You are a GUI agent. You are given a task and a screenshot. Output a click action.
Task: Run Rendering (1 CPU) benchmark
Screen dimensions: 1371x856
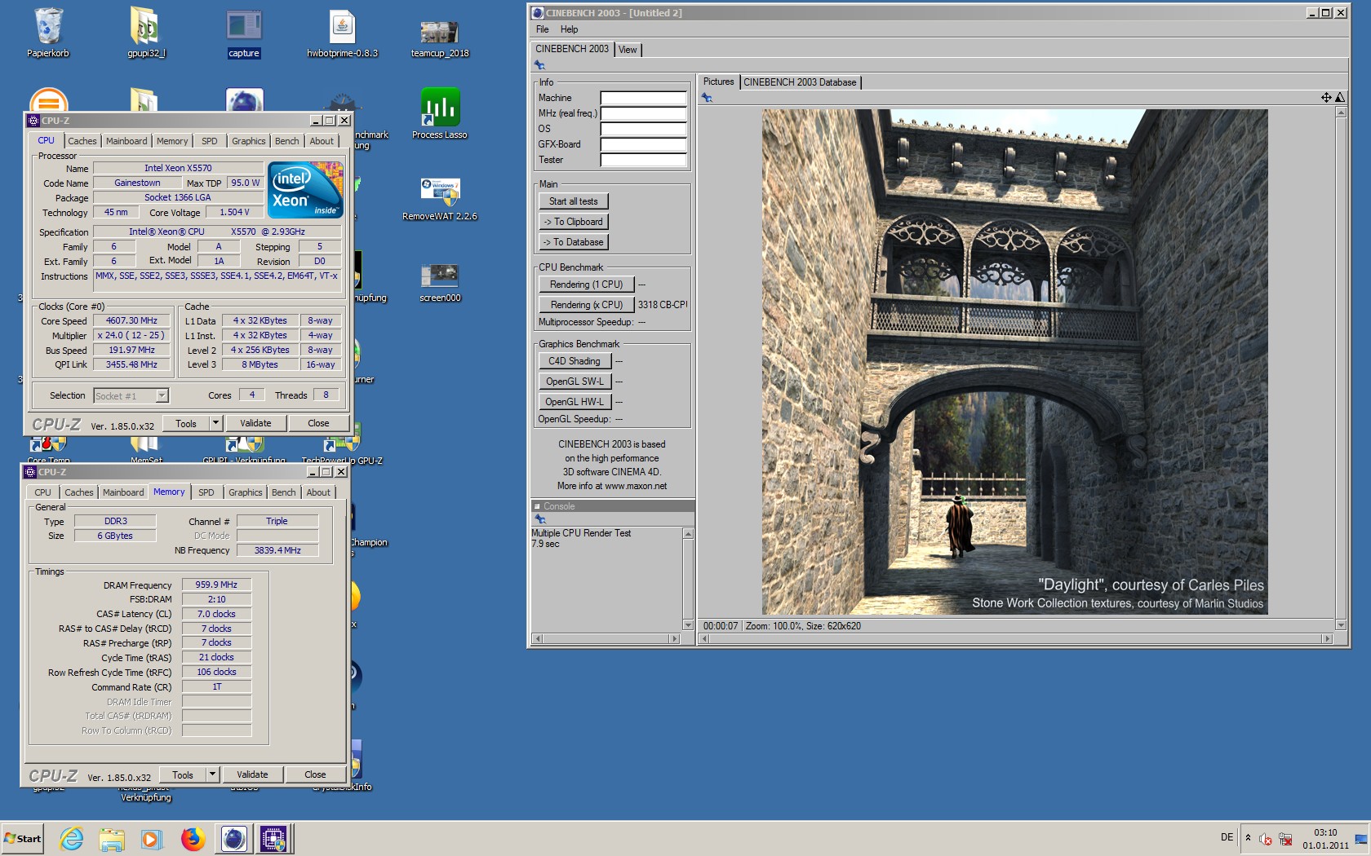tap(586, 285)
